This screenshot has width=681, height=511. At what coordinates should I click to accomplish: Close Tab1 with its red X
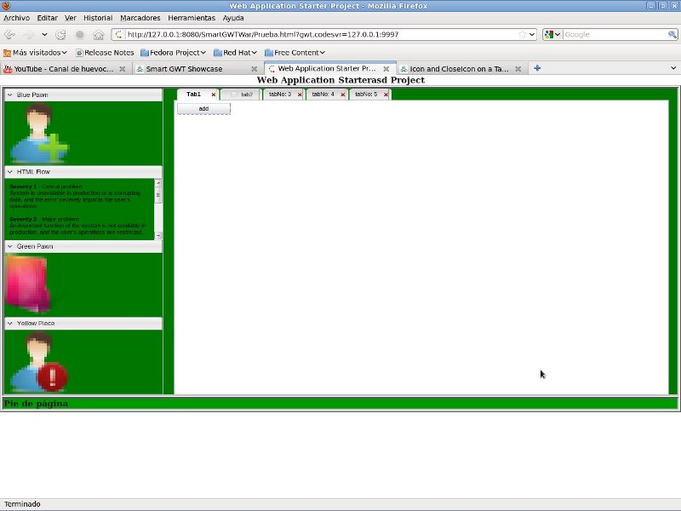pyautogui.click(x=214, y=95)
